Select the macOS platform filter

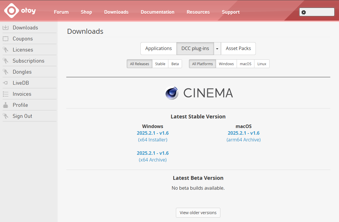point(245,64)
